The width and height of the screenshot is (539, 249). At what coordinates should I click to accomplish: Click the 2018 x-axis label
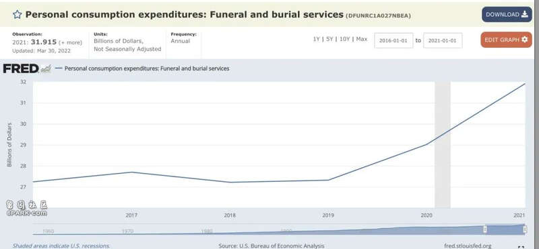[x=230, y=215]
